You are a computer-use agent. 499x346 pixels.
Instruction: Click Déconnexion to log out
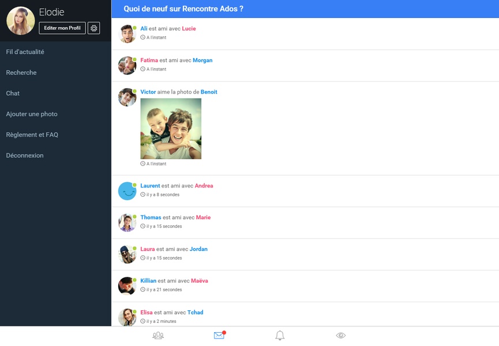(25, 155)
